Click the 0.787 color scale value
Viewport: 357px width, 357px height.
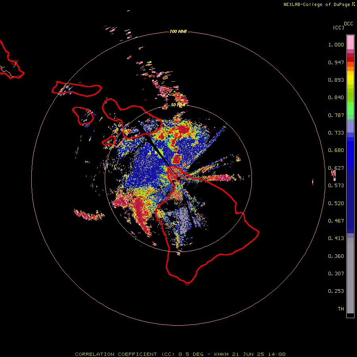tap(336, 115)
